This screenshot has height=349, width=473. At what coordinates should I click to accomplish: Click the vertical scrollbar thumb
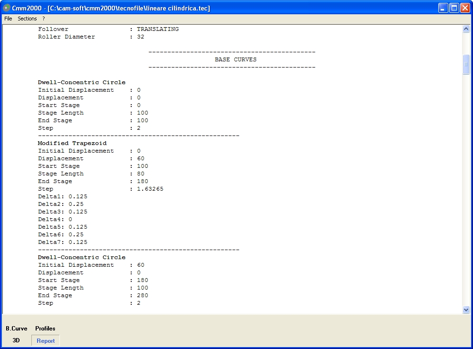point(466,64)
